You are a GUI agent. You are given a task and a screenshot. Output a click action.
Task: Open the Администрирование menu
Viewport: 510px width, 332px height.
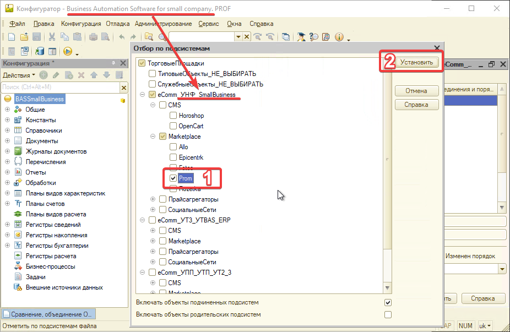(163, 24)
